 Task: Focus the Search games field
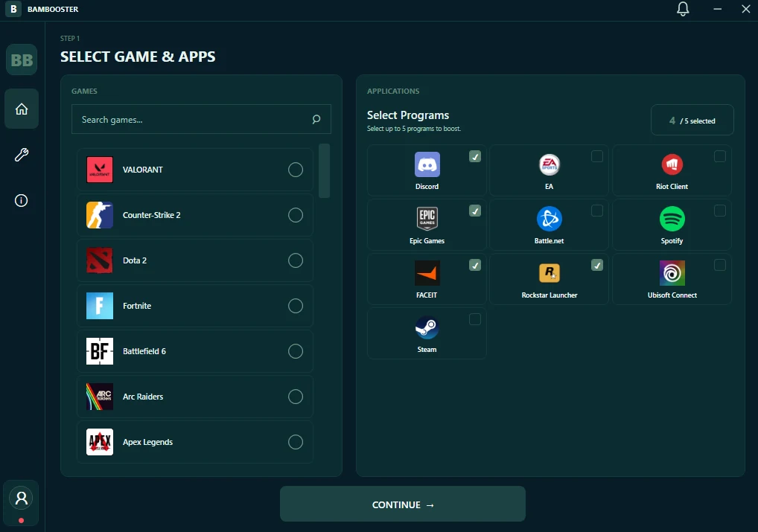click(201, 119)
